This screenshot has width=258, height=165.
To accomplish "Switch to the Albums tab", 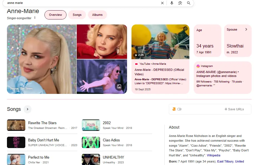I will pos(97,15).
